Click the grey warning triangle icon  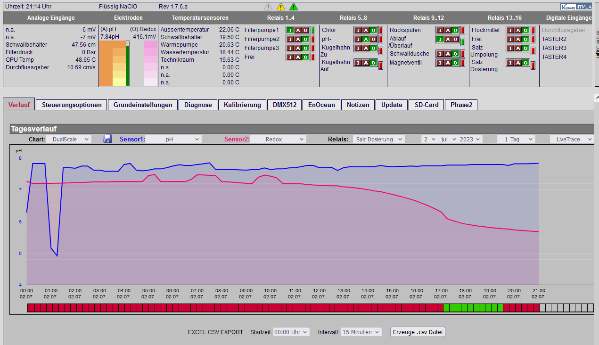(268, 7)
